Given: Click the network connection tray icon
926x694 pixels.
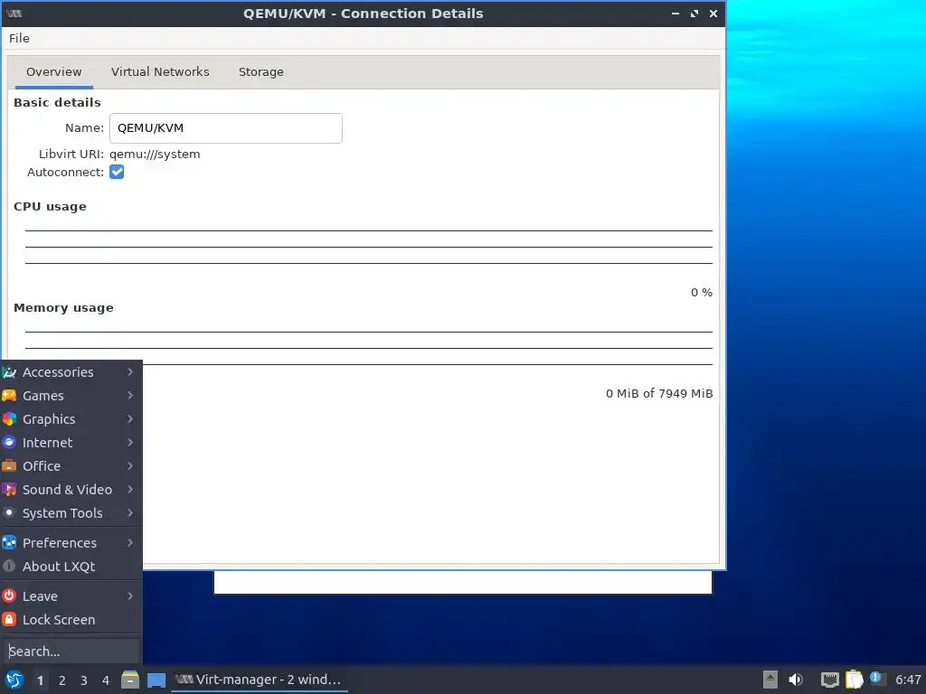Looking at the screenshot, I should (830, 680).
